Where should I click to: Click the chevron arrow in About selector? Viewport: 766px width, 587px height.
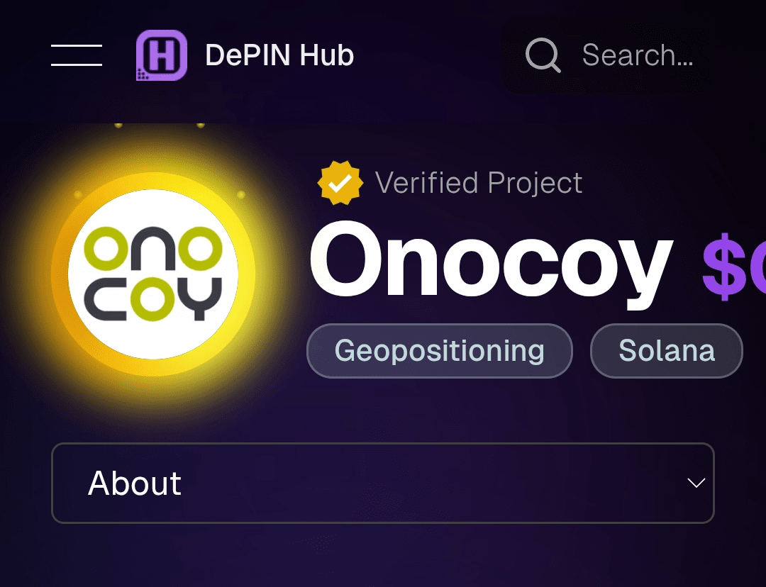point(696,483)
